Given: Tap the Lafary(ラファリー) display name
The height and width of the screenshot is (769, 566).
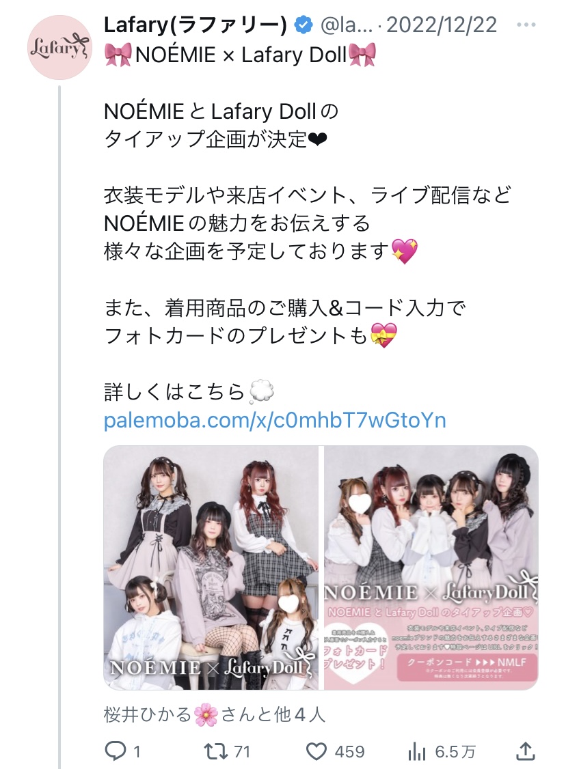Looking at the screenshot, I should (x=196, y=25).
